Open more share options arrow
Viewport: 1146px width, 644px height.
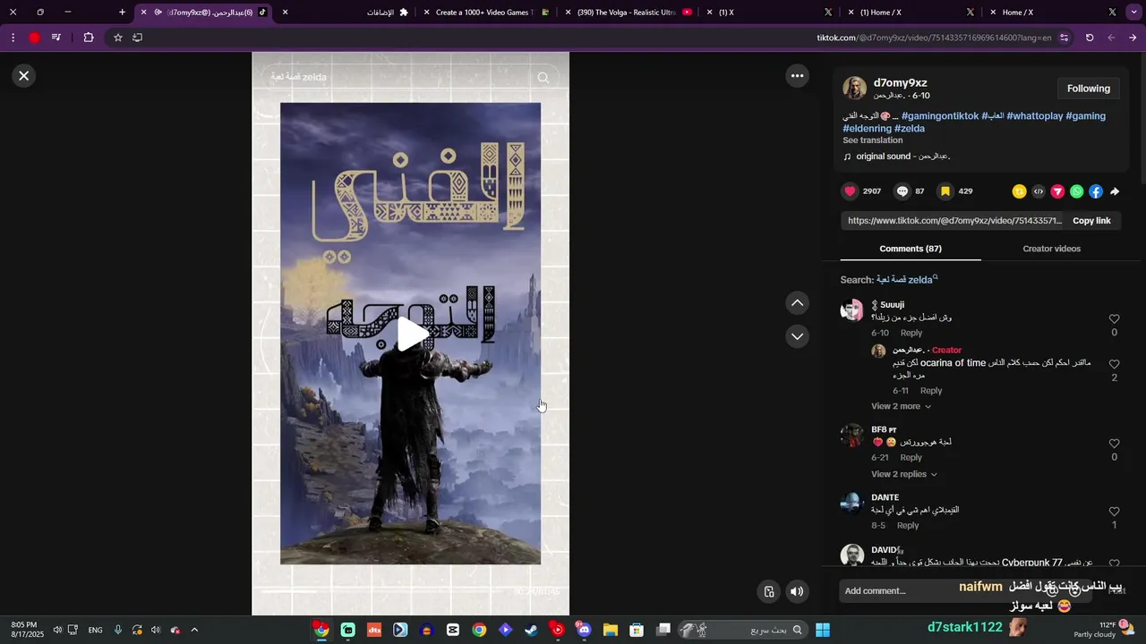1115,191
